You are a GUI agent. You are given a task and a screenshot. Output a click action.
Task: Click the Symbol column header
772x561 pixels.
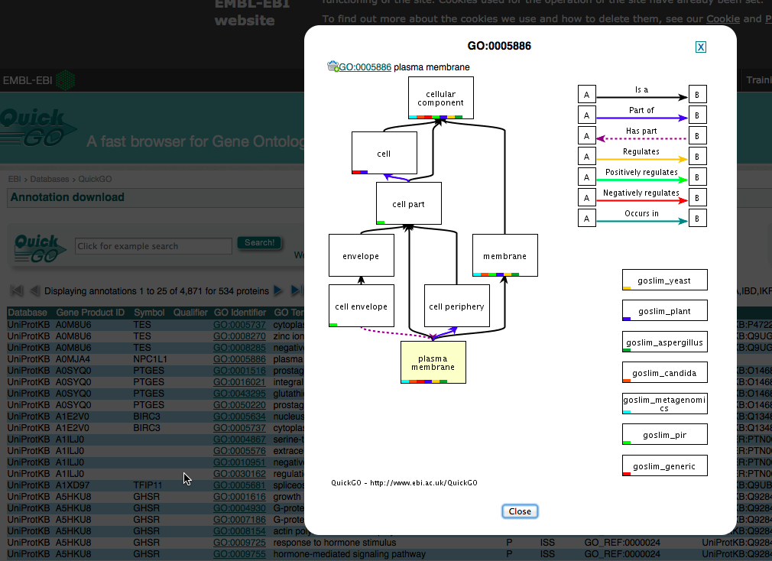click(x=149, y=313)
